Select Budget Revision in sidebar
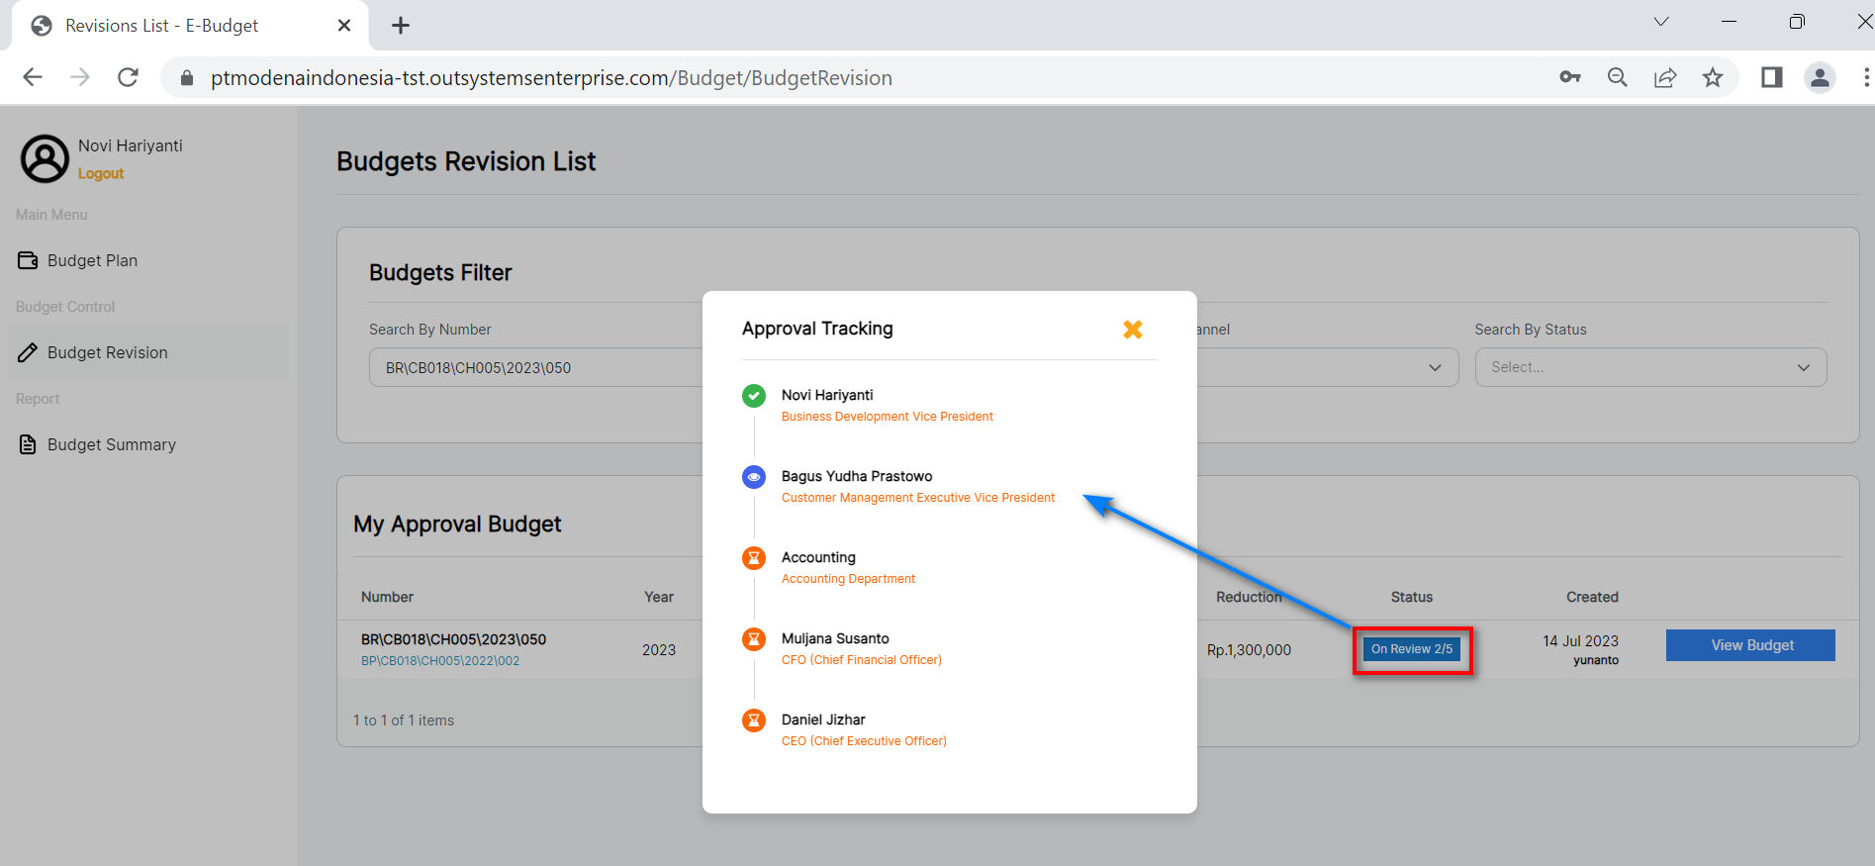The height and width of the screenshot is (866, 1875). 107,352
